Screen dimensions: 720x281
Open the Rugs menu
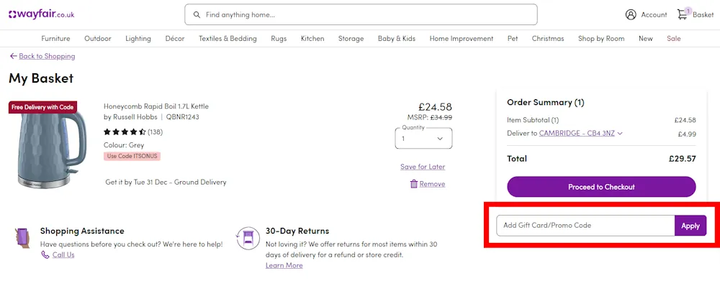(279, 39)
